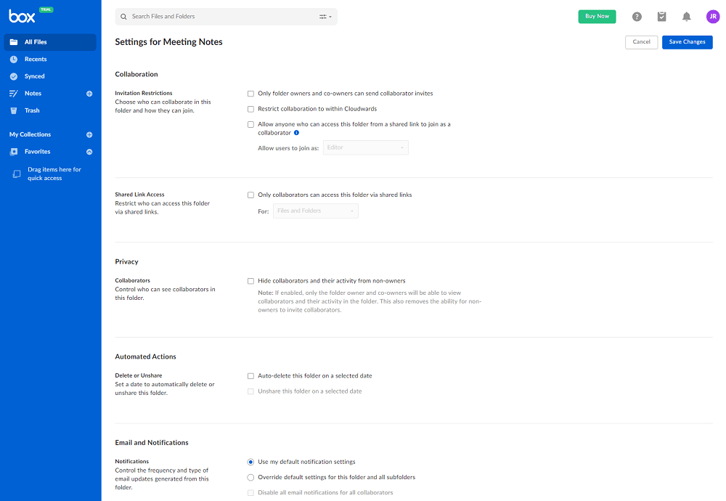This screenshot has height=501, width=726.
Task: Check Auto-delete this folder on selected date
Action: pyautogui.click(x=251, y=376)
